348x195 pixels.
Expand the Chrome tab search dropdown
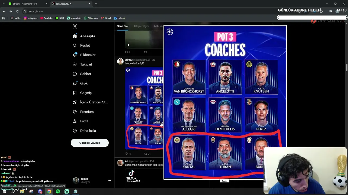[x=4, y=4]
